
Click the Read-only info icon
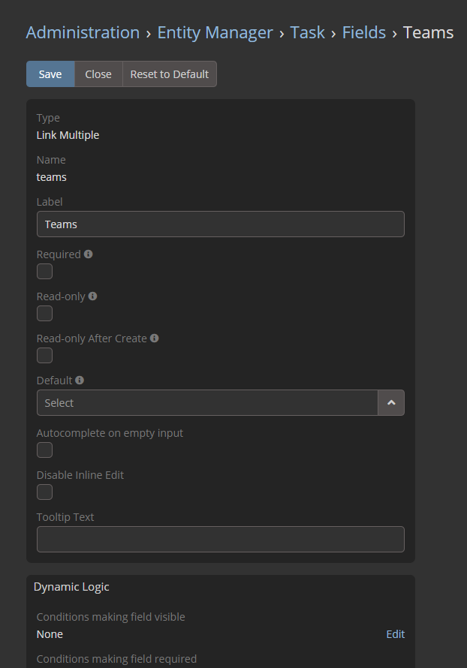[x=92, y=296]
